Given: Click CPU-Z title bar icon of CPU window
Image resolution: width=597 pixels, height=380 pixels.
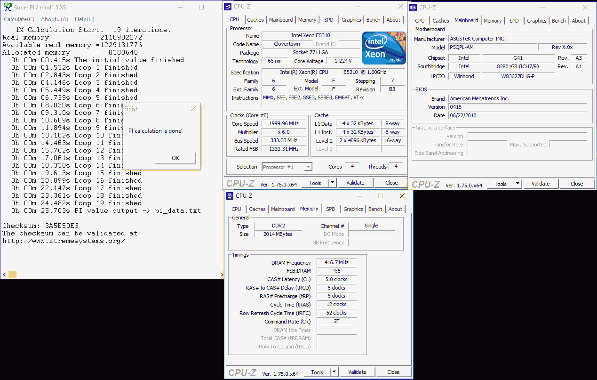Looking at the screenshot, I should coord(228,7).
